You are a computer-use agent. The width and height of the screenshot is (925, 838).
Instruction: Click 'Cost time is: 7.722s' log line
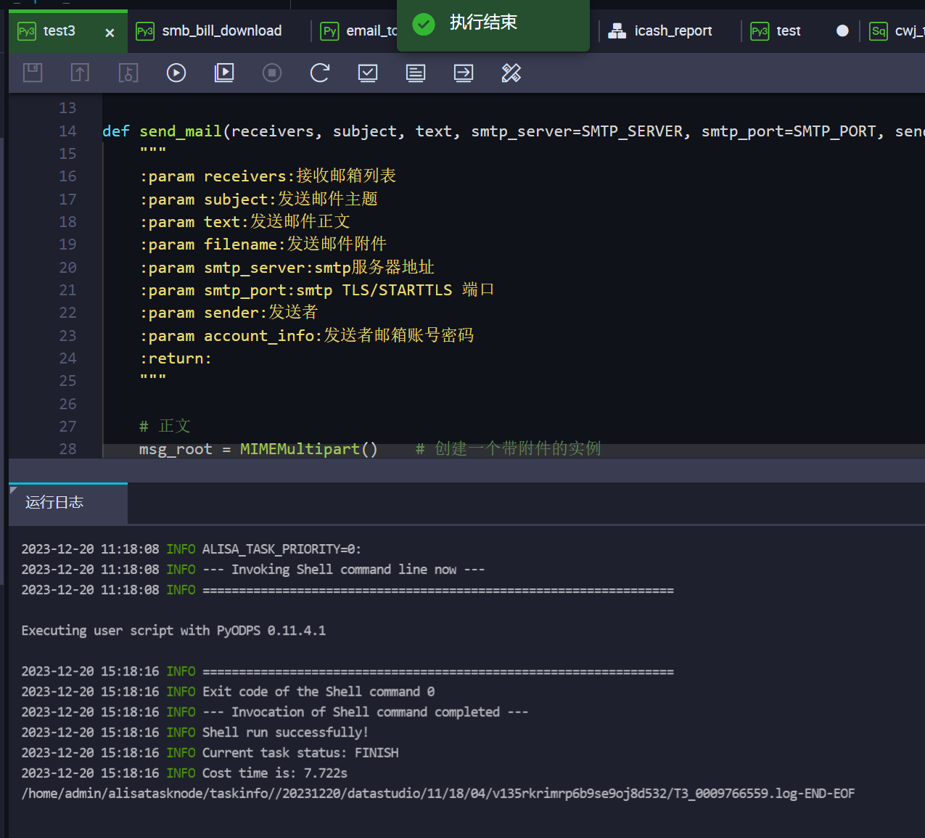click(x=184, y=773)
